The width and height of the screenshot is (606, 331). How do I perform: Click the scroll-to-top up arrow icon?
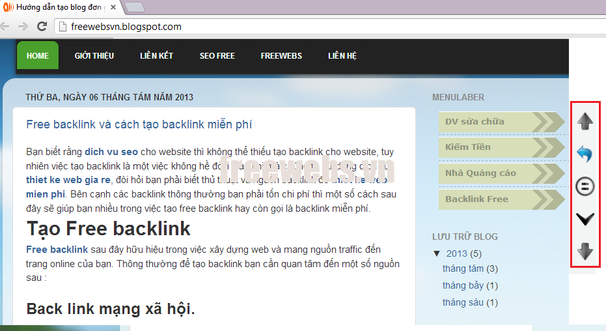[586, 121]
